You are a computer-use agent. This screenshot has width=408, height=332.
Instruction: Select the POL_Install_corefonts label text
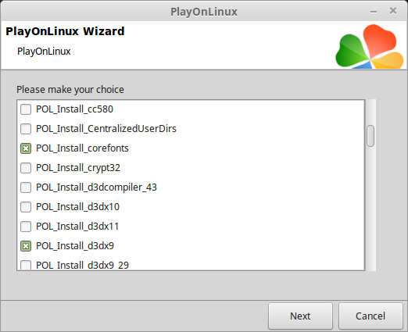coord(82,148)
